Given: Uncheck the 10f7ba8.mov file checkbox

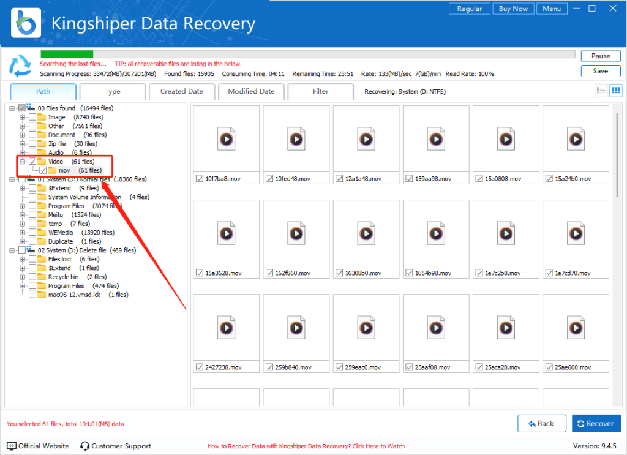Looking at the screenshot, I should (200, 179).
